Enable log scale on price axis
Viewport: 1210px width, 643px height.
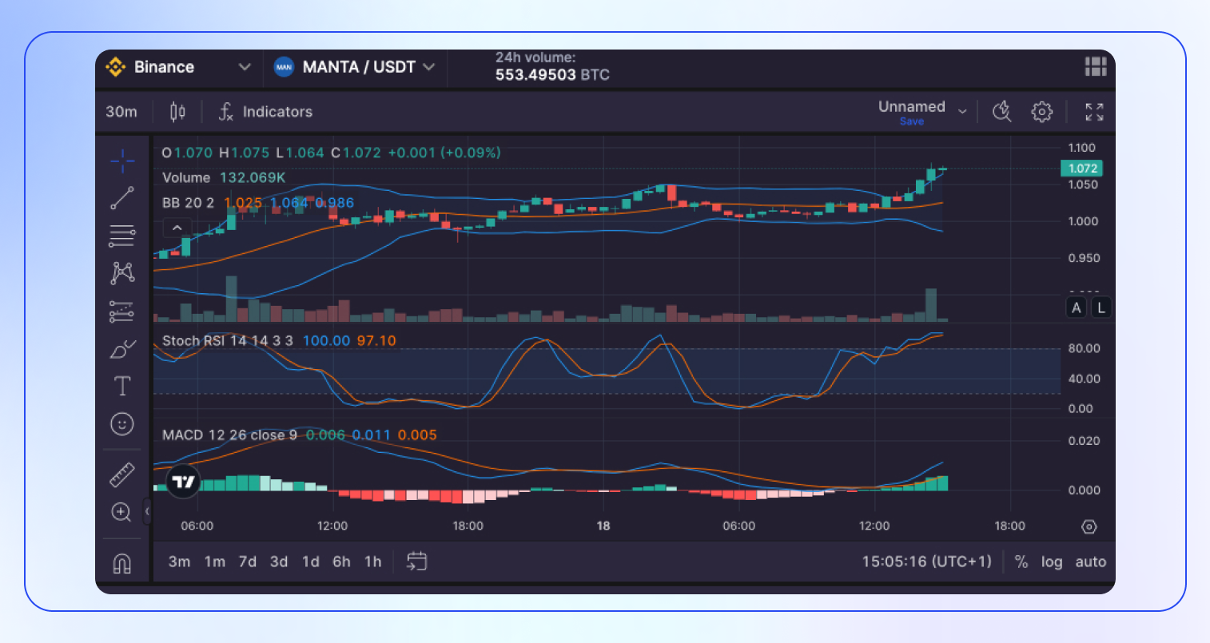tap(1052, 562)
